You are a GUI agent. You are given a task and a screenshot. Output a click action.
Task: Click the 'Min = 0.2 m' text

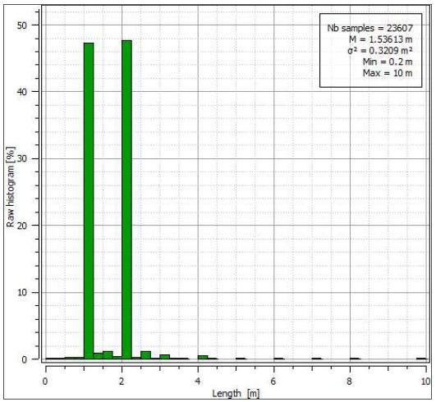388,62
